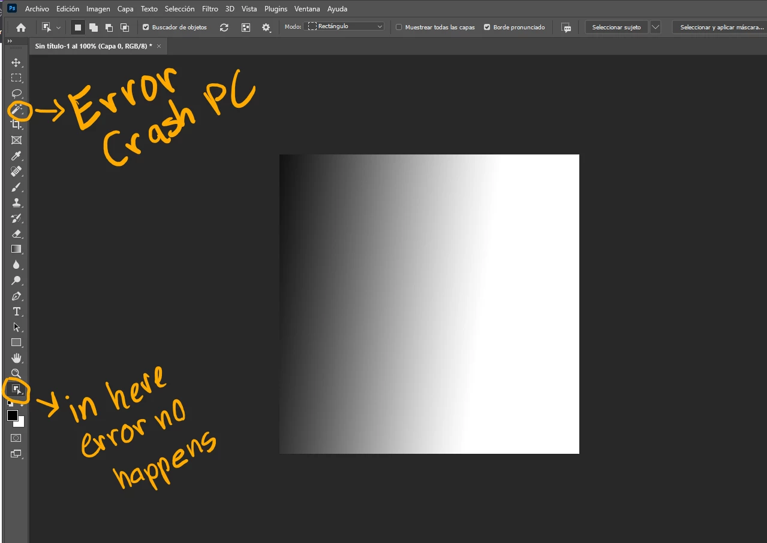
Task: Select the Horizontal Type tool
Action: click(16, 311)
